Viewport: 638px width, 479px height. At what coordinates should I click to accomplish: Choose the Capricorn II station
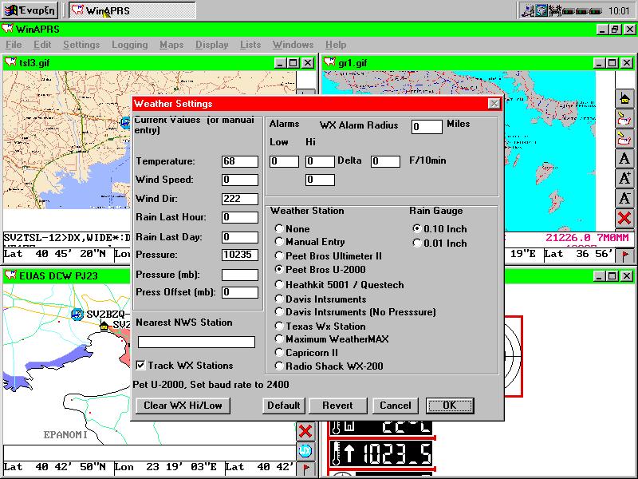[x=306, y=353]
